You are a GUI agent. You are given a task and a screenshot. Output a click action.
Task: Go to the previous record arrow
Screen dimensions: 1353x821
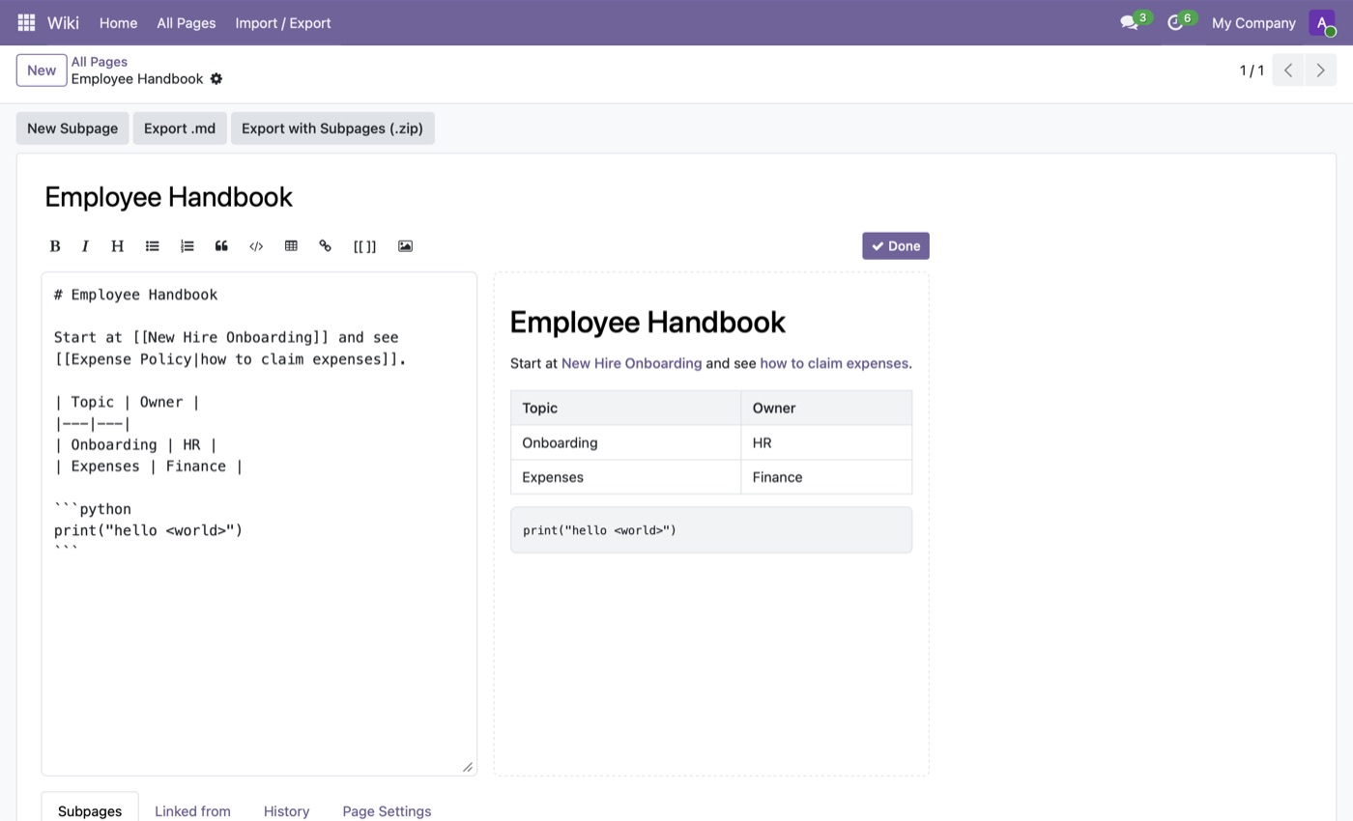coord(1288,71)
